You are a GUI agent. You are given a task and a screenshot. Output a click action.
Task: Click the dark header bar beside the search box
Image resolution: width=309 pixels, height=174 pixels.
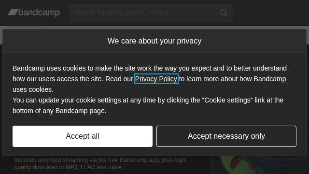(271, 13)
